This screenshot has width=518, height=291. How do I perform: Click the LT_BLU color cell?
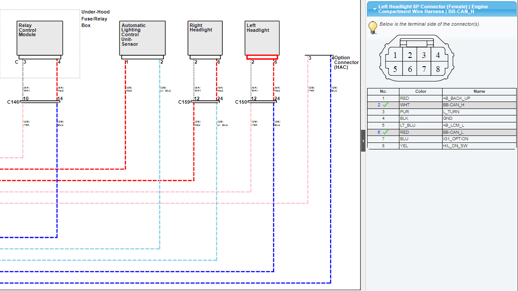tap(420, 125)
